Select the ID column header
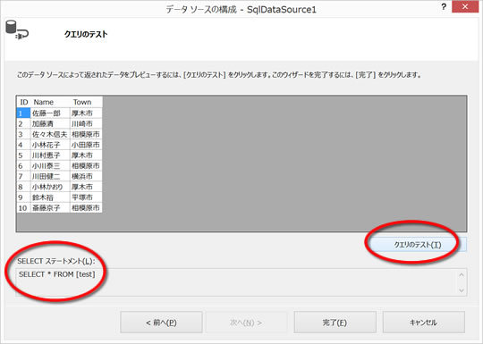The height and width of the screenshot is (344, 483). (24, 102)
